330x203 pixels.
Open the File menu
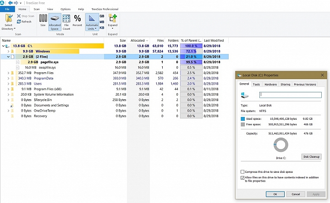7,9
